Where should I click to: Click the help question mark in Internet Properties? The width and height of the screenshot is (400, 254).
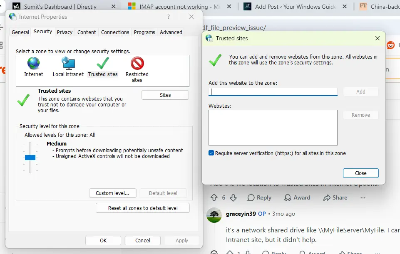[169, 17]
